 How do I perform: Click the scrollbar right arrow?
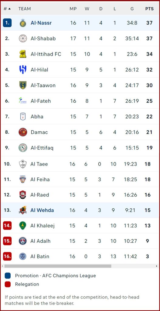tap(157, 266)
